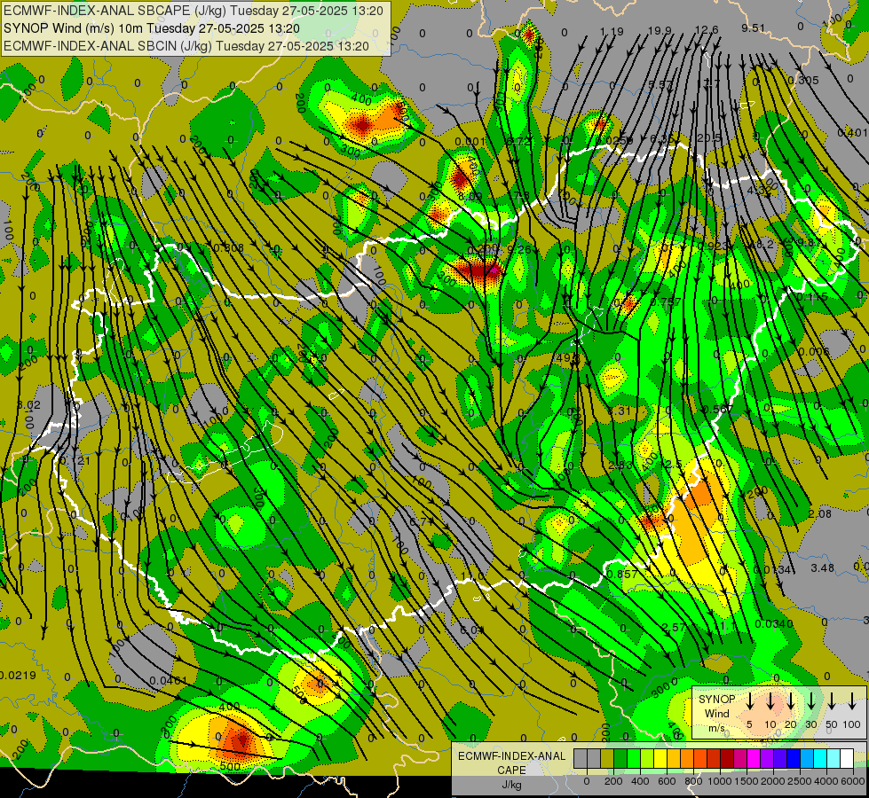Pick the white swatch at end of CAPE scale

coord(847,758)
